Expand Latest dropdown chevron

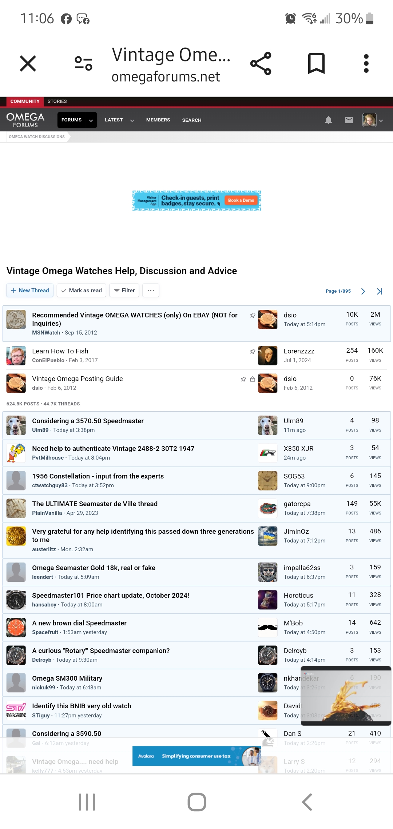coord(132,120)
